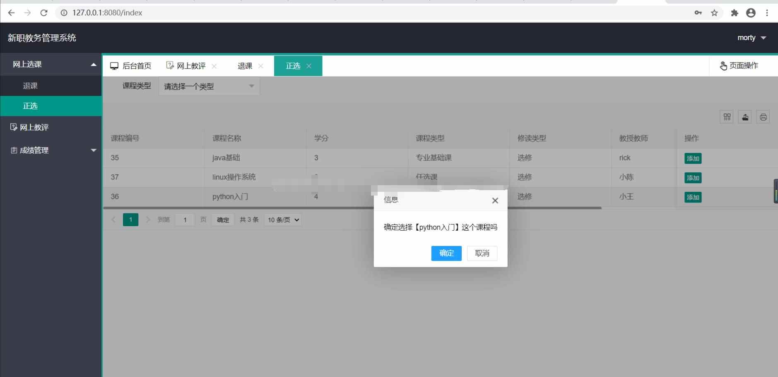Click the horizontal table scrollbar

click(352, 208)
